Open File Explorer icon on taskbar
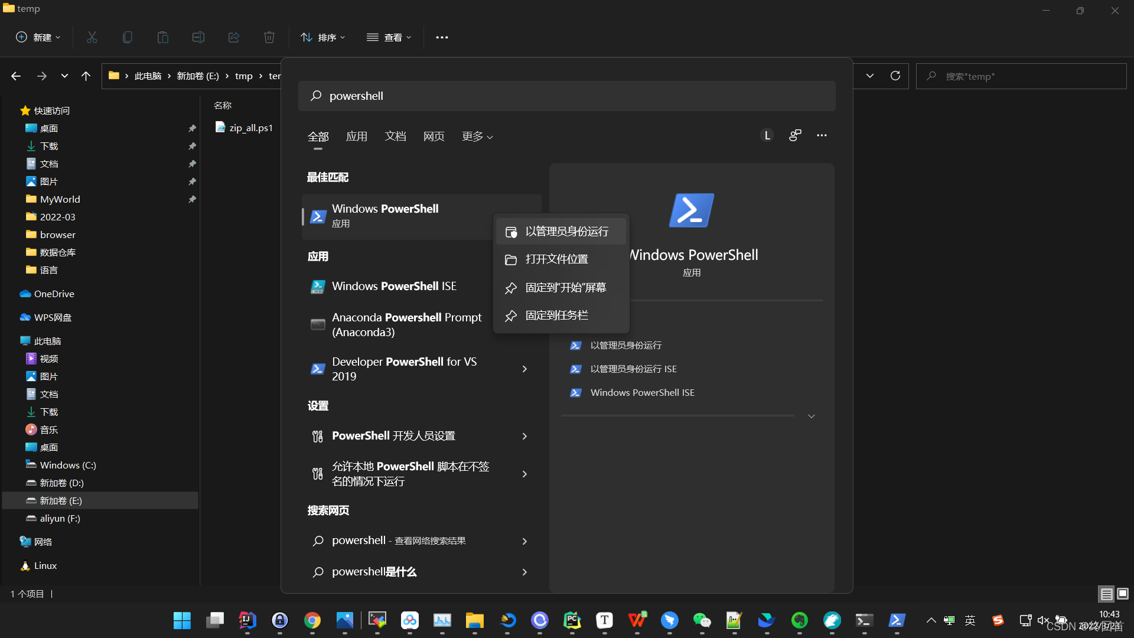Viewport: 1134px width, 638px height. [x=475, y=620]
